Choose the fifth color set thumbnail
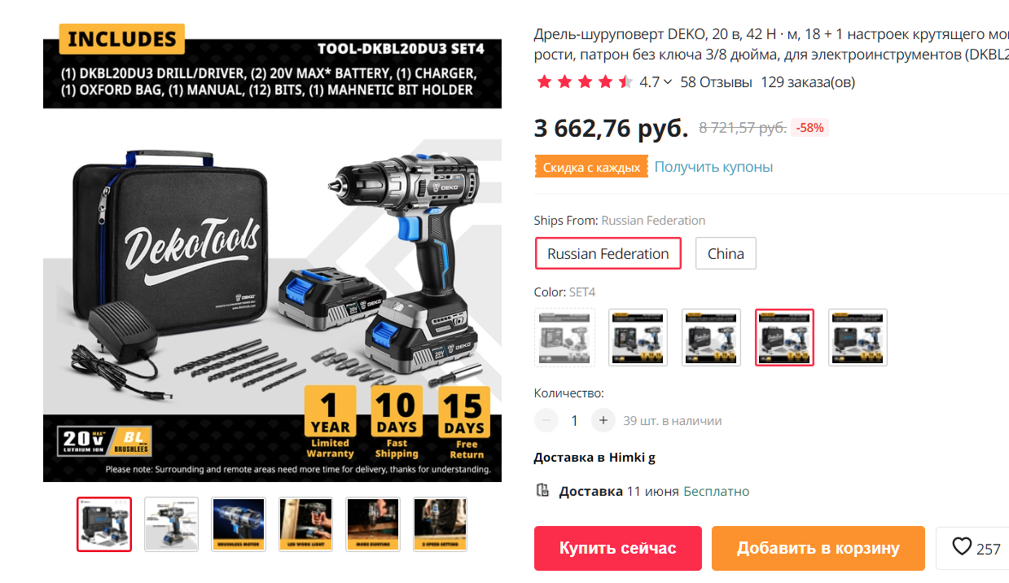 pos(858,337)
